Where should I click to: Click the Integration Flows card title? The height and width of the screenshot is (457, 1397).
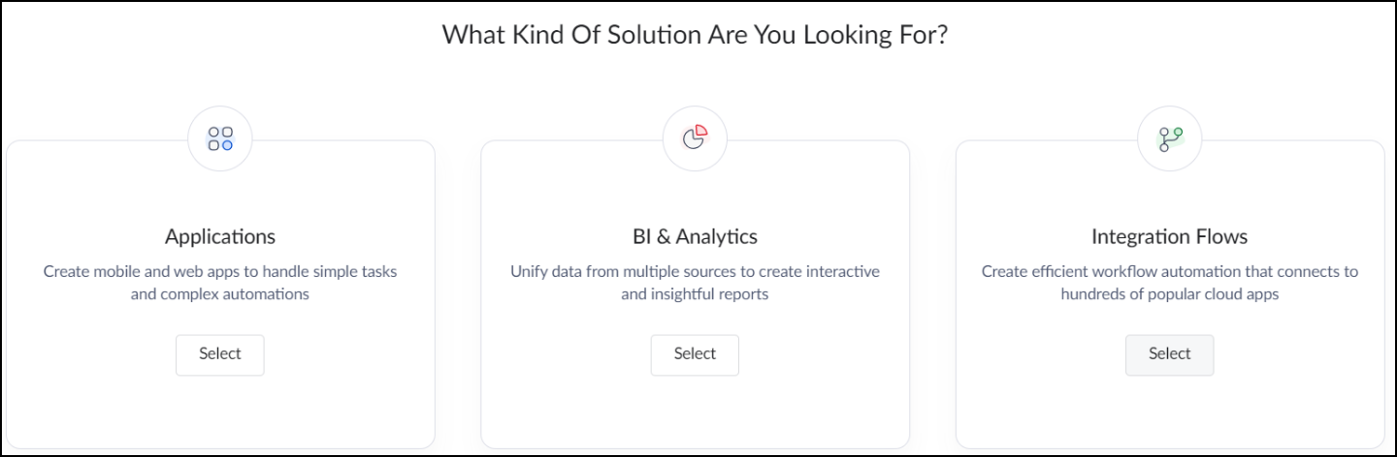pyautogui.click(x=1169, y=236)
